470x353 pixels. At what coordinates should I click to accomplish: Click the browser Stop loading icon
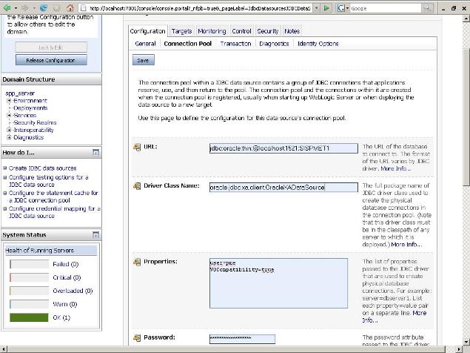(55, 8)
